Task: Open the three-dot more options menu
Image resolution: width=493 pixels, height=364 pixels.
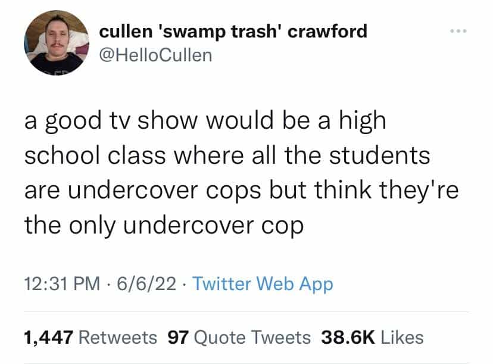Action: coord(458,31)
